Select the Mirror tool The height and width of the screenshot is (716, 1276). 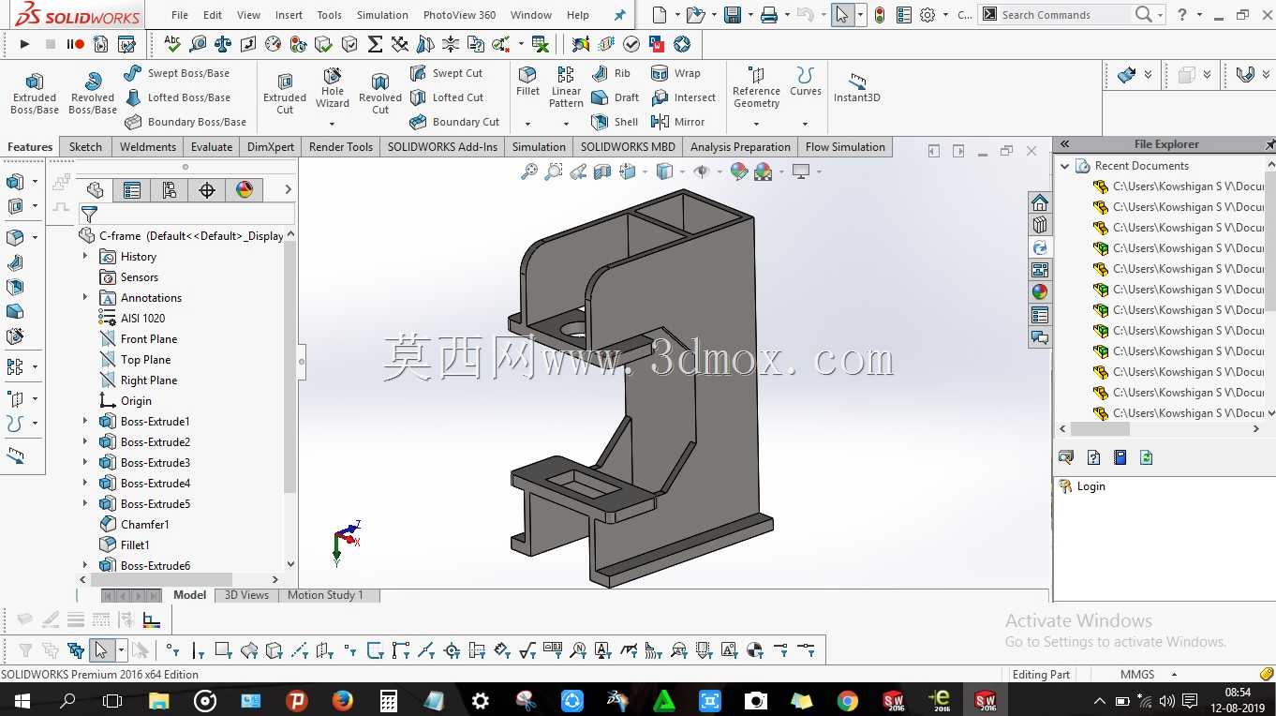pos(677,122)
